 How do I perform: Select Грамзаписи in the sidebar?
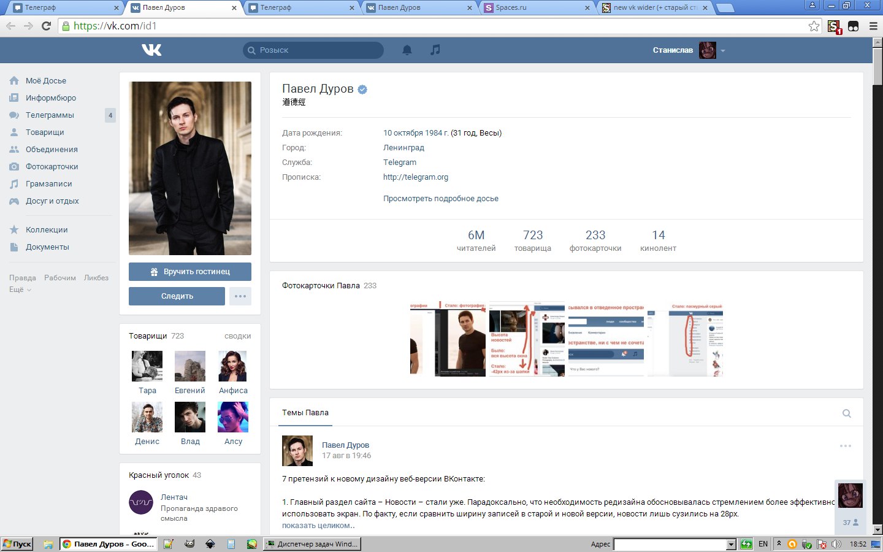click(x=49, y=183)
